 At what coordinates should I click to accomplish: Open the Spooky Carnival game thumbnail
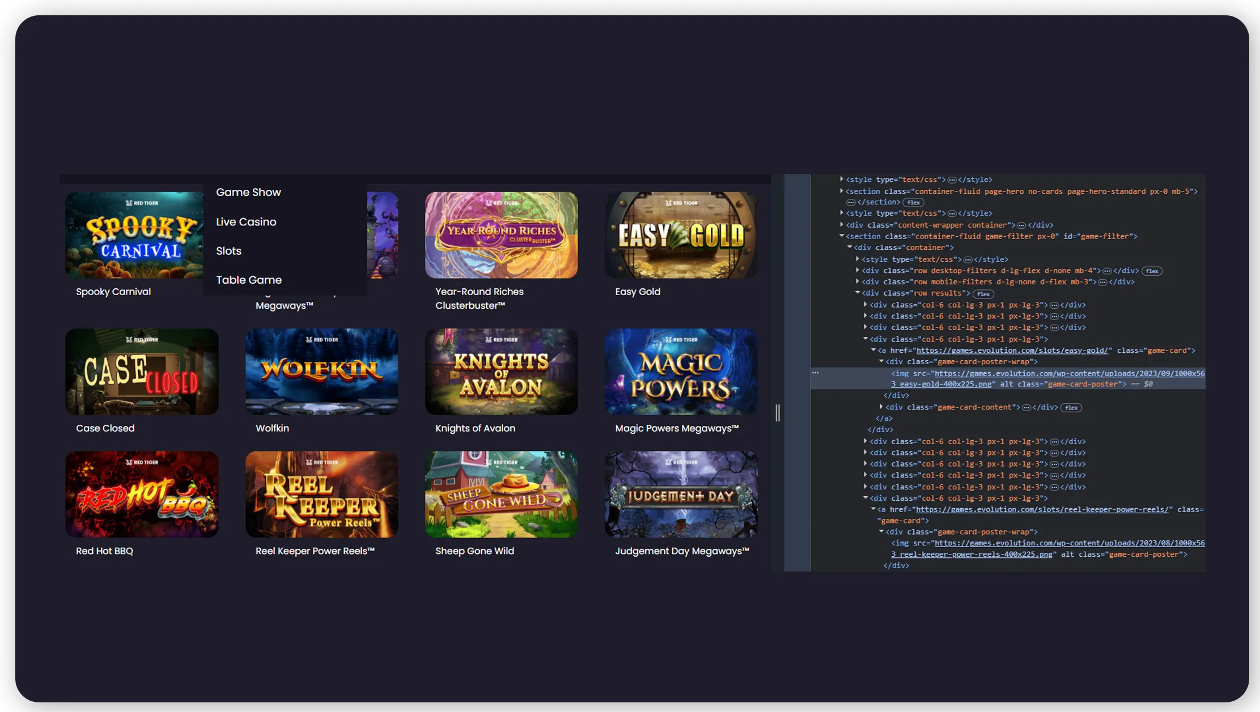(134, 235)
